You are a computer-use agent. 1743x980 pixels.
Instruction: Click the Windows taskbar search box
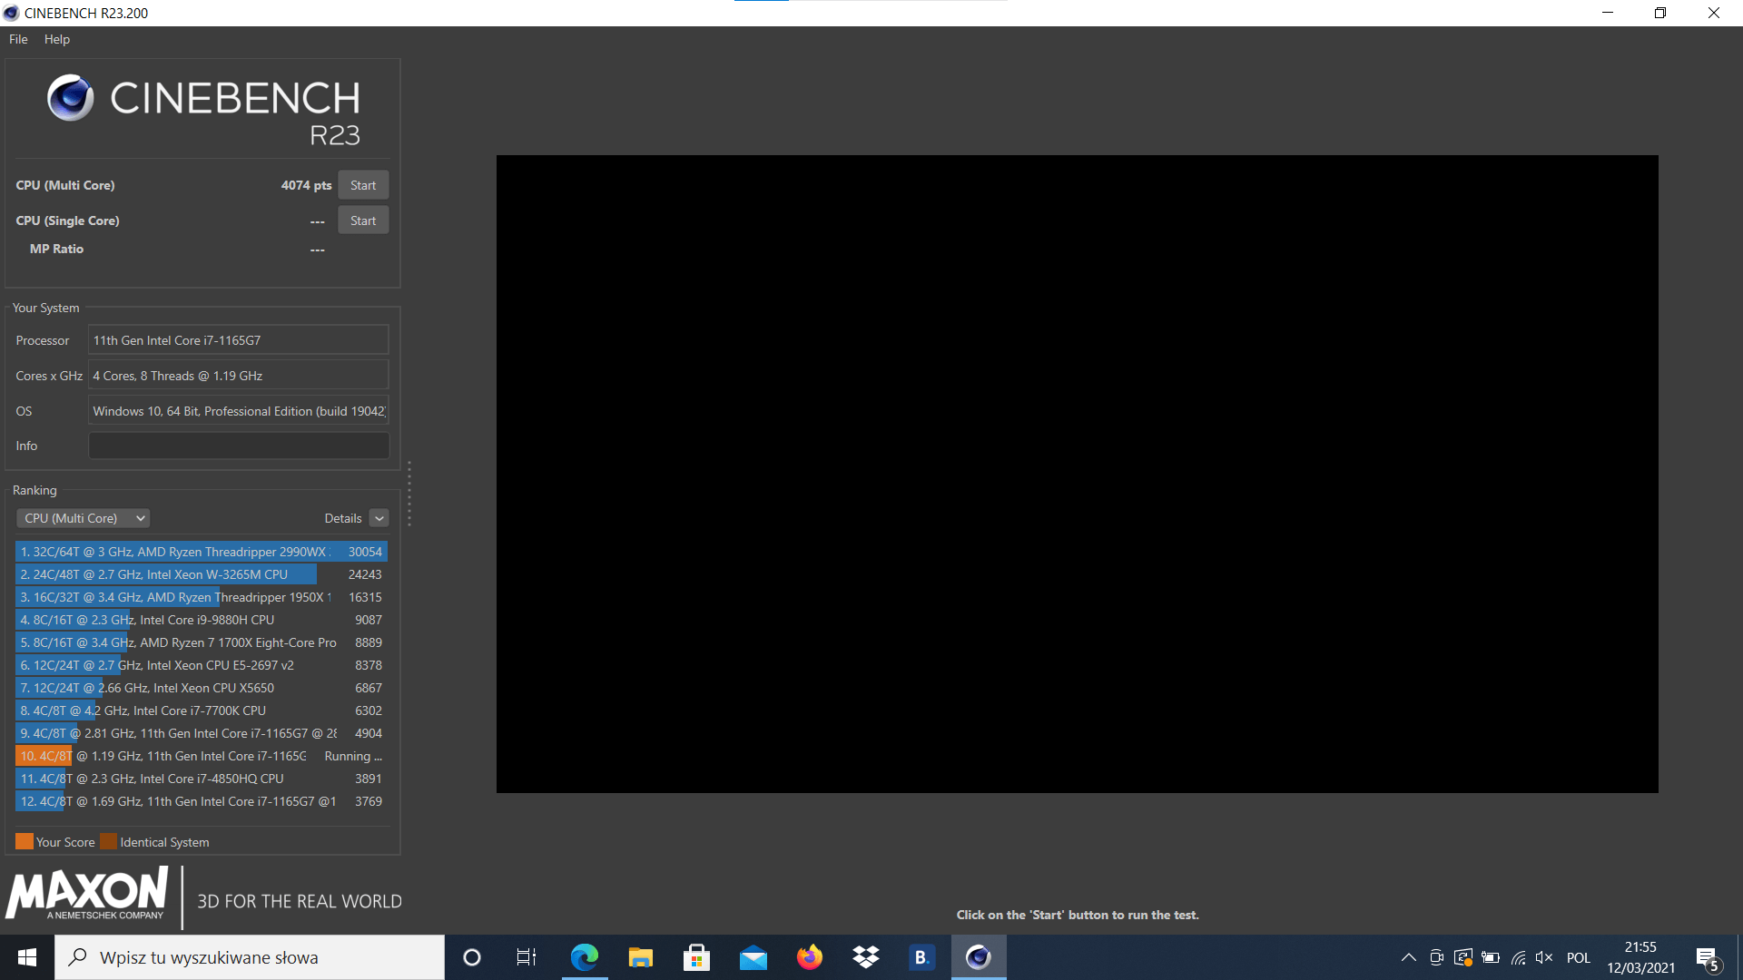click(245, 957)
